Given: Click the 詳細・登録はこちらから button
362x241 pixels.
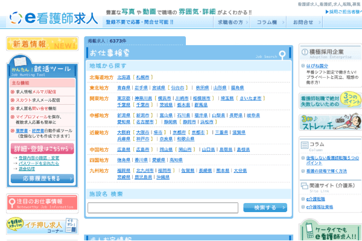Looking at the screenshot, I should [42, 148].
